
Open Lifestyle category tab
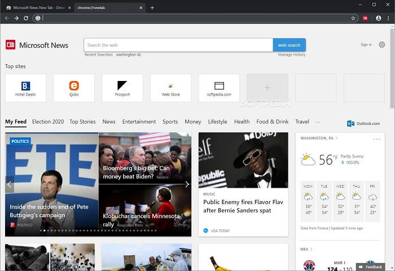tap(217, 121)
